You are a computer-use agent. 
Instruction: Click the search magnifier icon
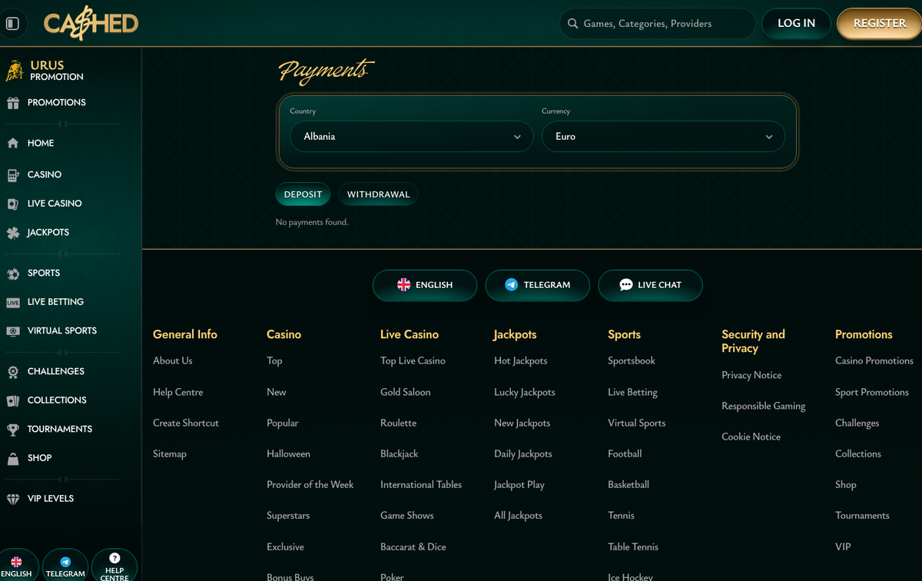572,24
